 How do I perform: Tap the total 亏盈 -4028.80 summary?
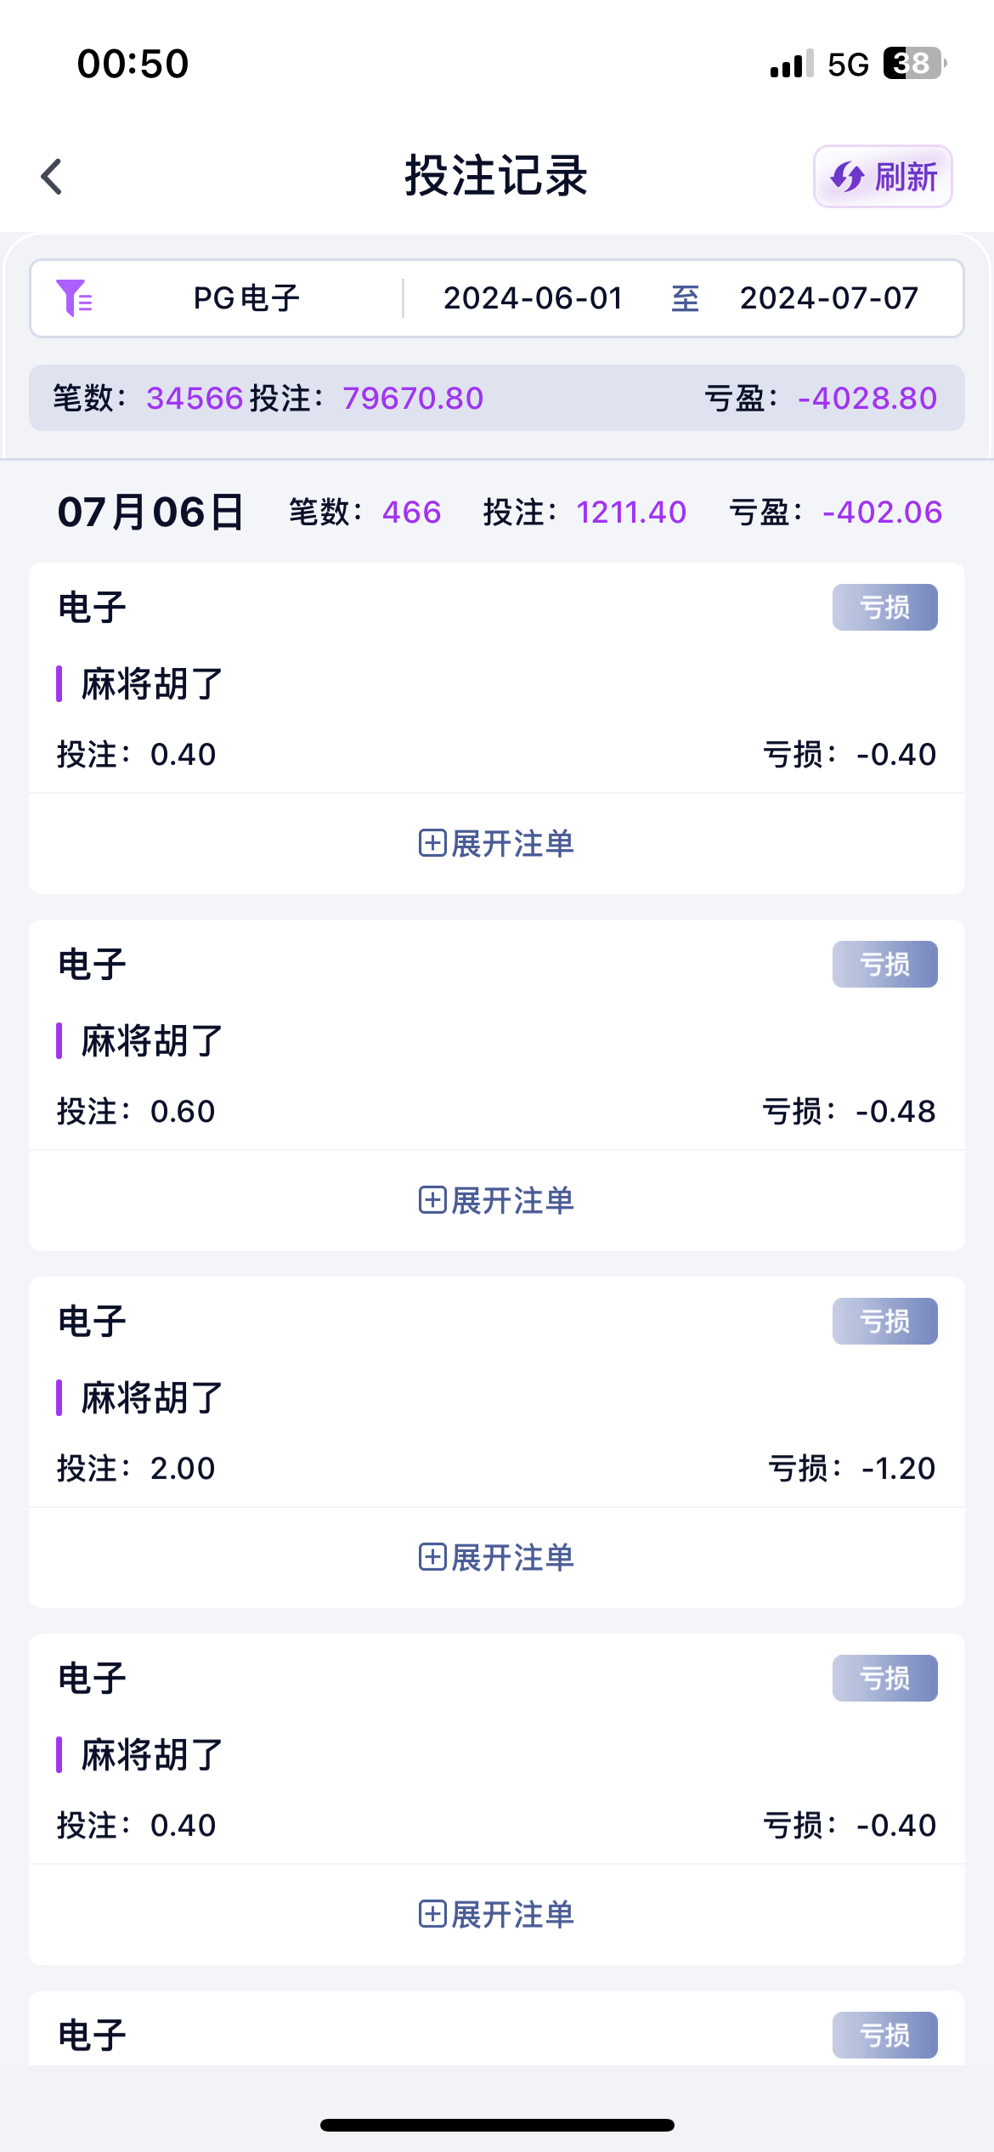(820, 399)
